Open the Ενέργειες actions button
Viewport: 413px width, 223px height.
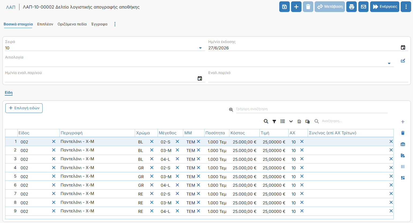point(385,7)
